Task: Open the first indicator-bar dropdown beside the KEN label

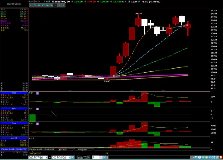Action: pyautogui.click(x=74, y=150)
